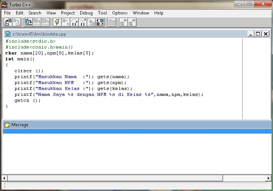Viewport: 273px width, 191px height.
Task: Click the horizontal scrollbar thumb
Action: (115, 178)
